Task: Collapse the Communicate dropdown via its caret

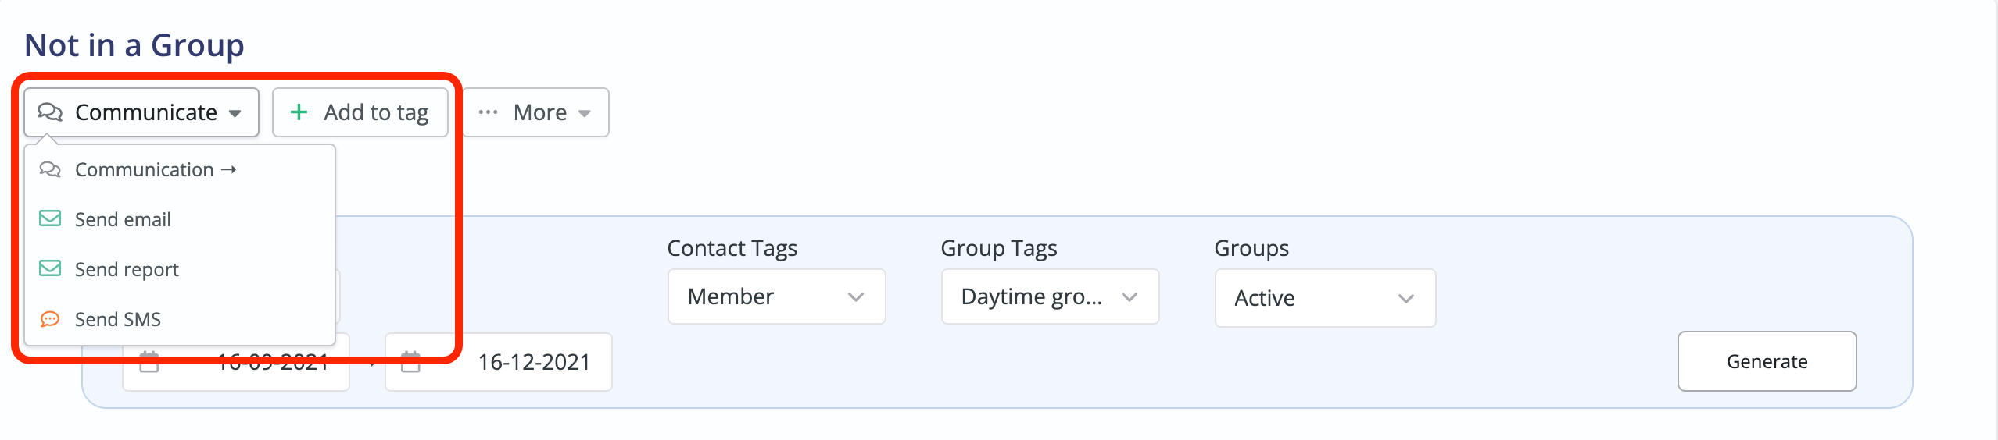Action: [235, 113]
